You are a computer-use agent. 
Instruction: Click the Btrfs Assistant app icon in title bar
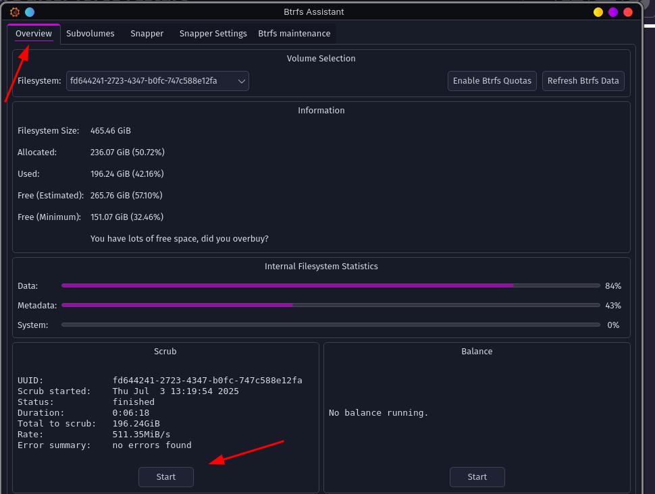tap(15, 12)
